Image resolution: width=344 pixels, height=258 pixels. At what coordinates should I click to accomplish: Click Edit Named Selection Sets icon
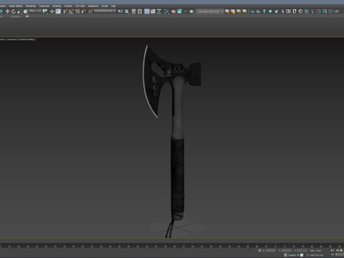click(90, 11)
